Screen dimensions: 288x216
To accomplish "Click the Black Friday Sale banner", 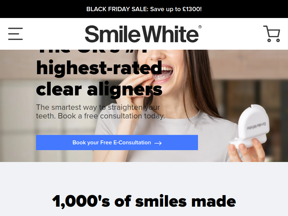I will click(x=144, y=9).
